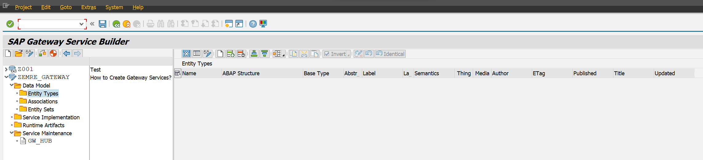Click the Identical button
Viewport: 703px width, 160px height.
click(x=390, y=54)
